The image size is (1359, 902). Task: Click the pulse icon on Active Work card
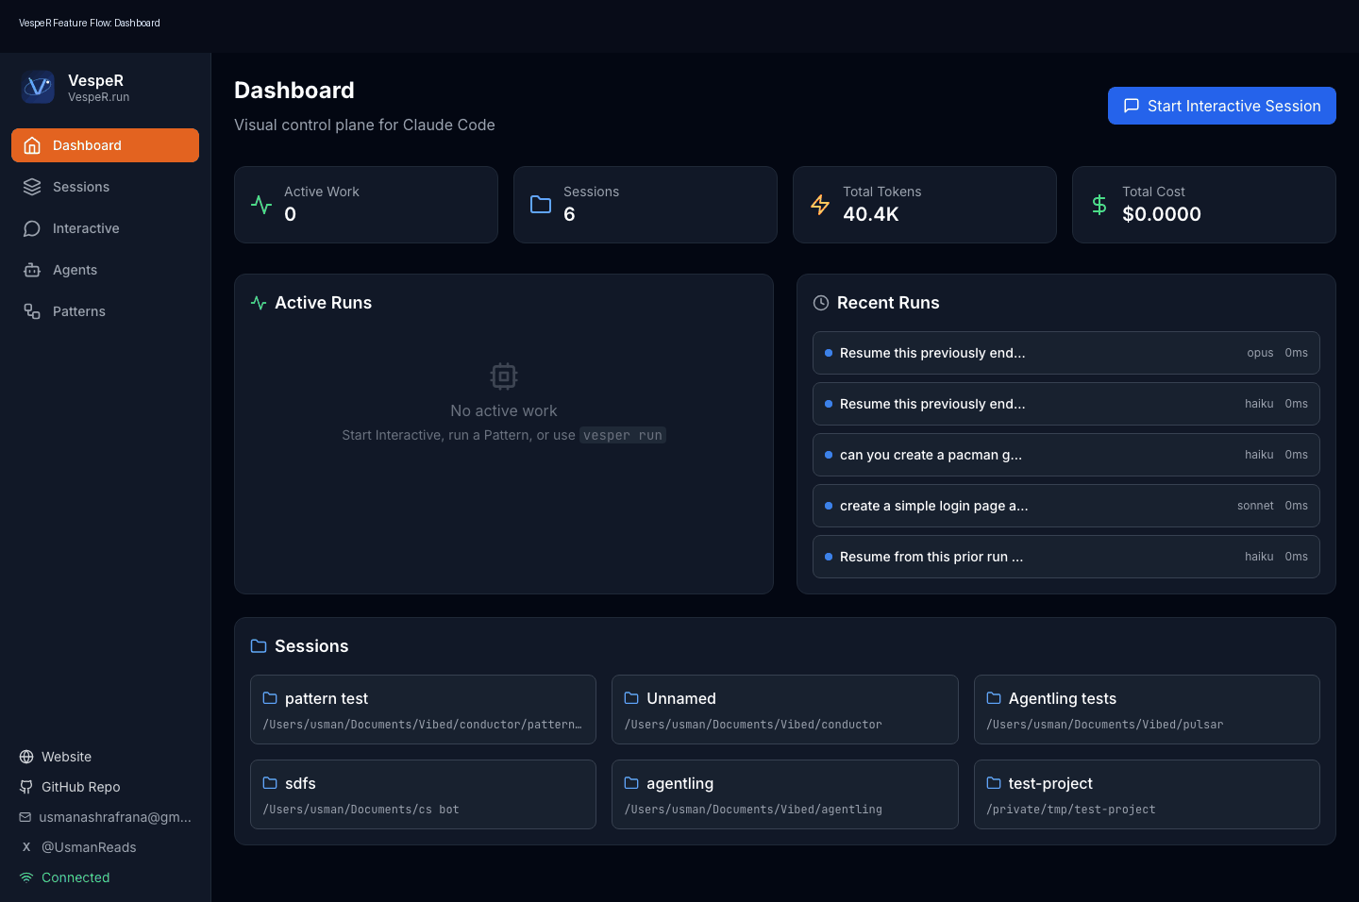point(260,205)
